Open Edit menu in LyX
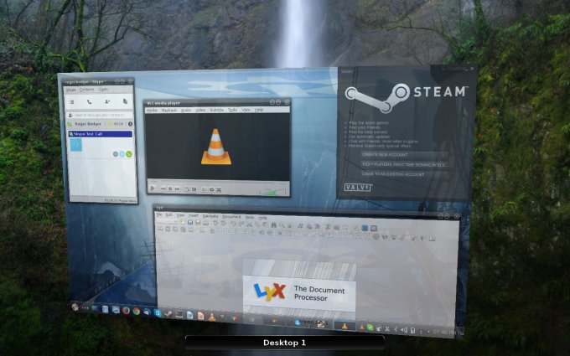This screenshot has width=570, height=356. (168, 215)
